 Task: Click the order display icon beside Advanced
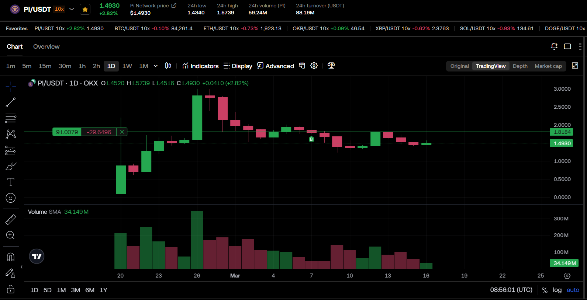pos(302,66)
